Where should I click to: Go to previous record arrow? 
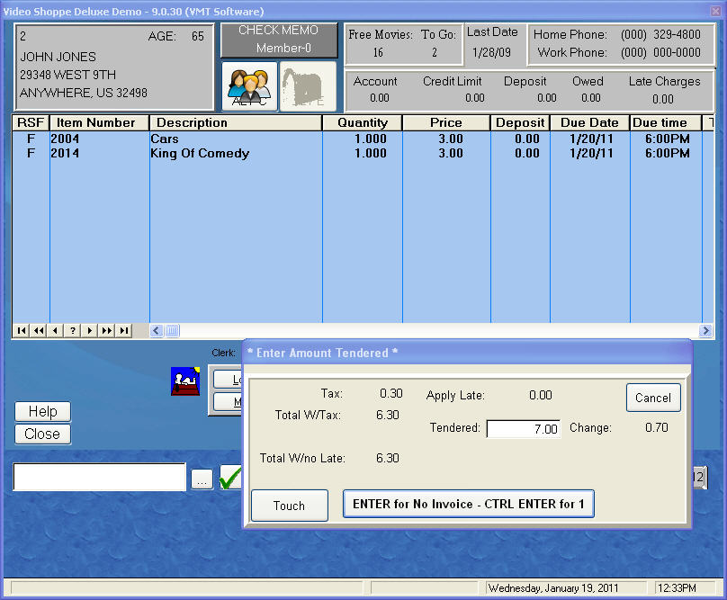56,331
